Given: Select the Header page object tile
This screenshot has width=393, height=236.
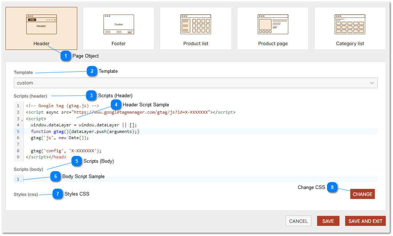Looking at the screenshot, I should pyautogui.click(x=42, y=28).
